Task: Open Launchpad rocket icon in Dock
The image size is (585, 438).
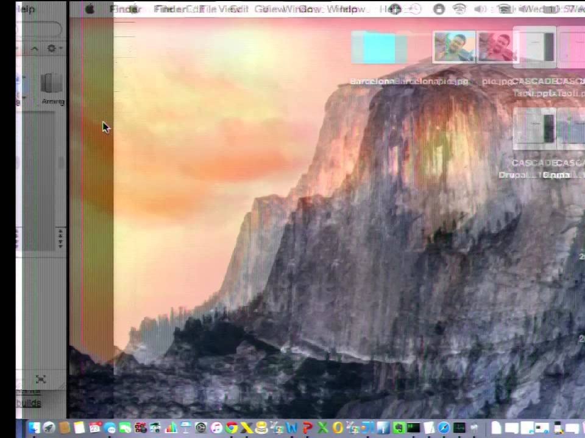Action: pyautogui.click(x=49, y=428)
